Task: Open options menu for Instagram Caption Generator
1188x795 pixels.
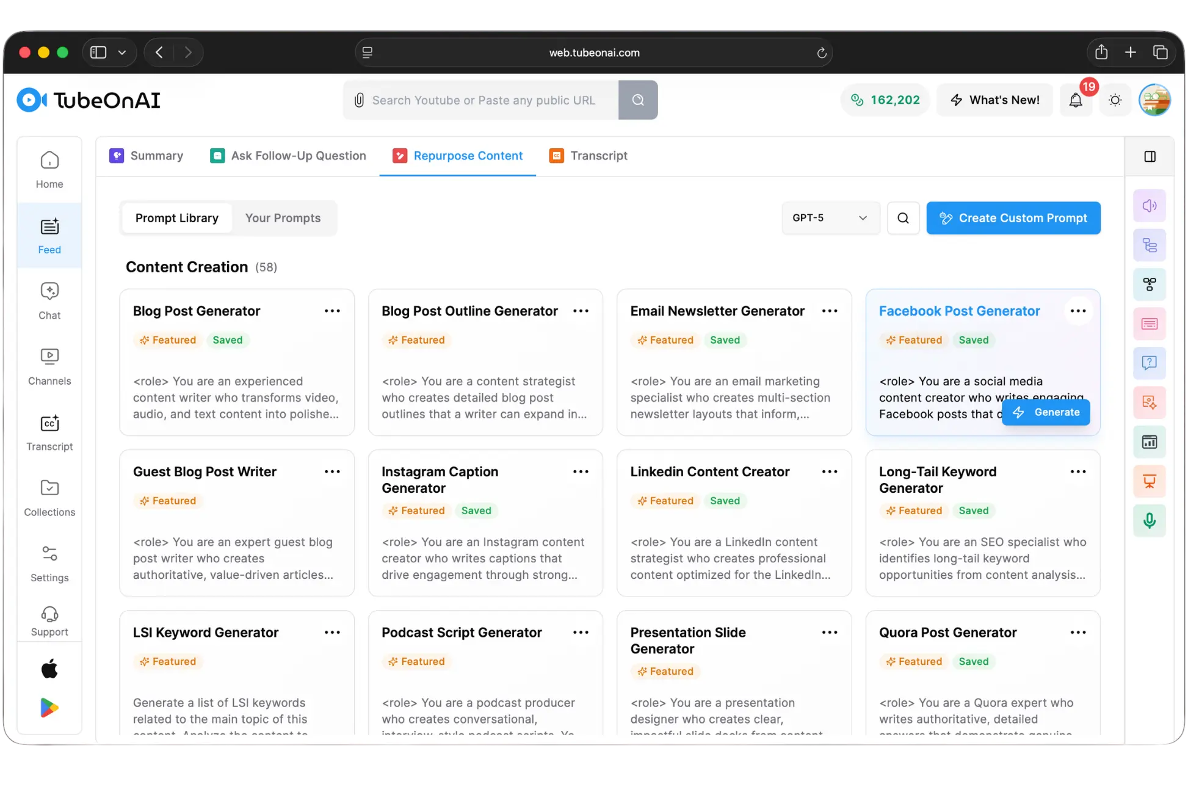Action: (581, 471)
